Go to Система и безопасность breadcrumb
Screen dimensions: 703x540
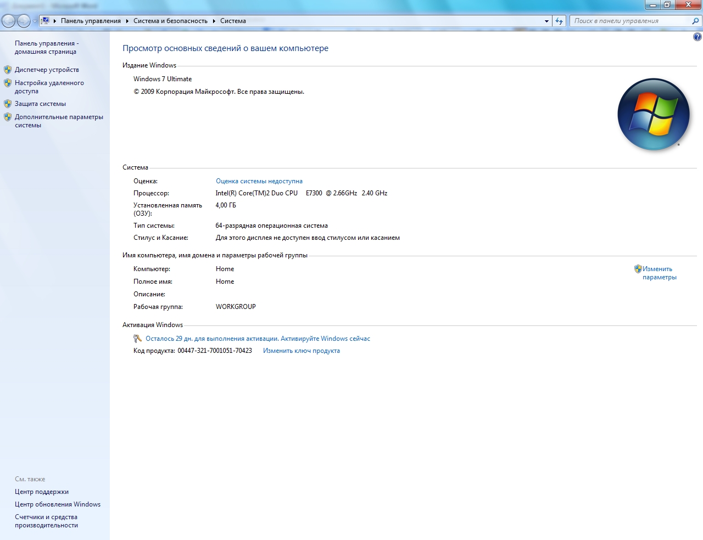click(170, 21)
